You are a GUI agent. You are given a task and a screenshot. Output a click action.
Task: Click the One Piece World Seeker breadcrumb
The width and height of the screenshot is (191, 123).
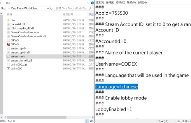pyautogui.click(x=25, y=8)
